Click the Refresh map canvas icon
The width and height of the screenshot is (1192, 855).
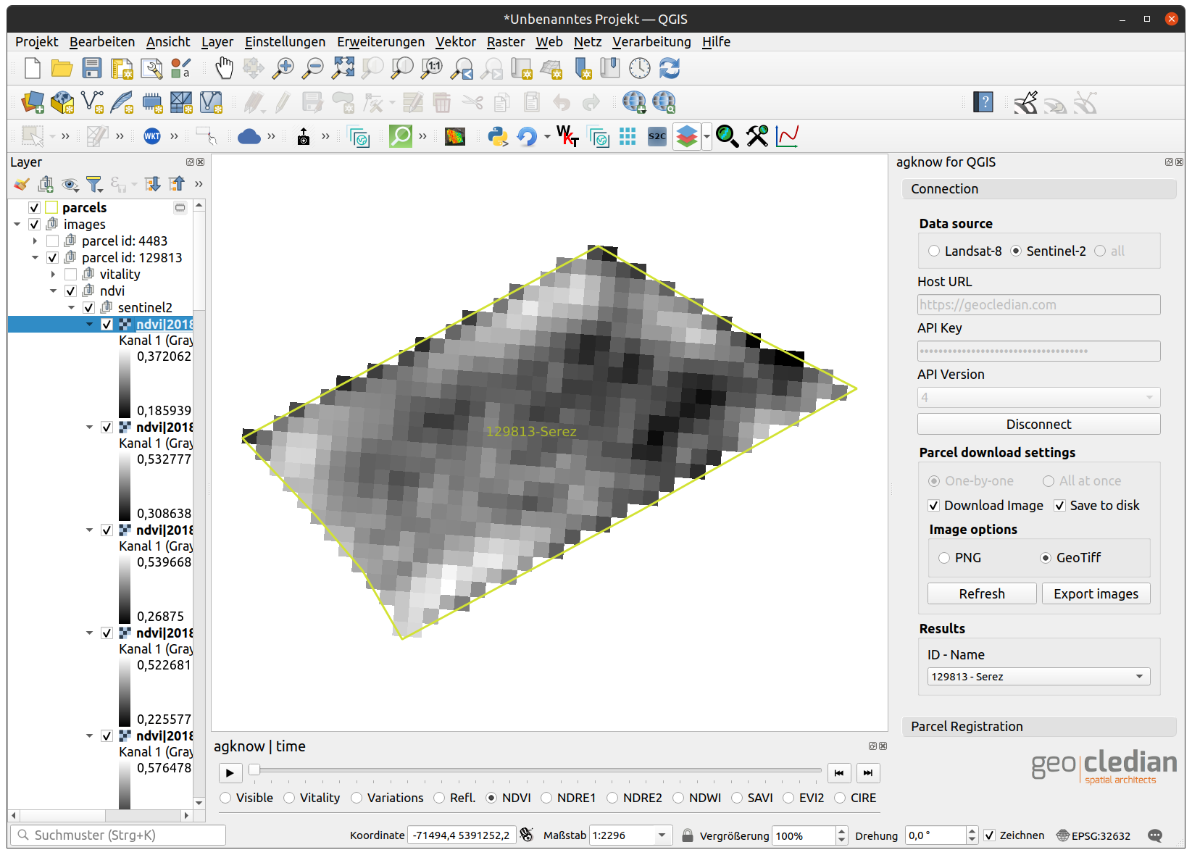(x=670, y=68)
